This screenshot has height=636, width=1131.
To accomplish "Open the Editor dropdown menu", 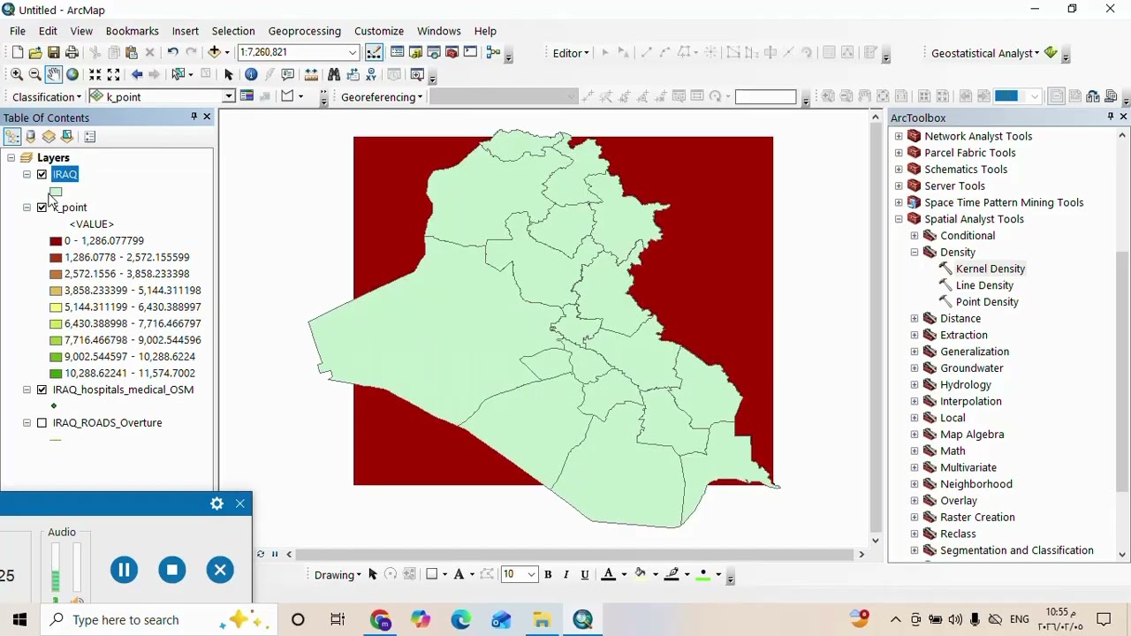I will coord(571,53).
